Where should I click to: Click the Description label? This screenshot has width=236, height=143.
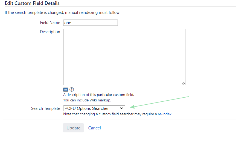tap(50, 32)
